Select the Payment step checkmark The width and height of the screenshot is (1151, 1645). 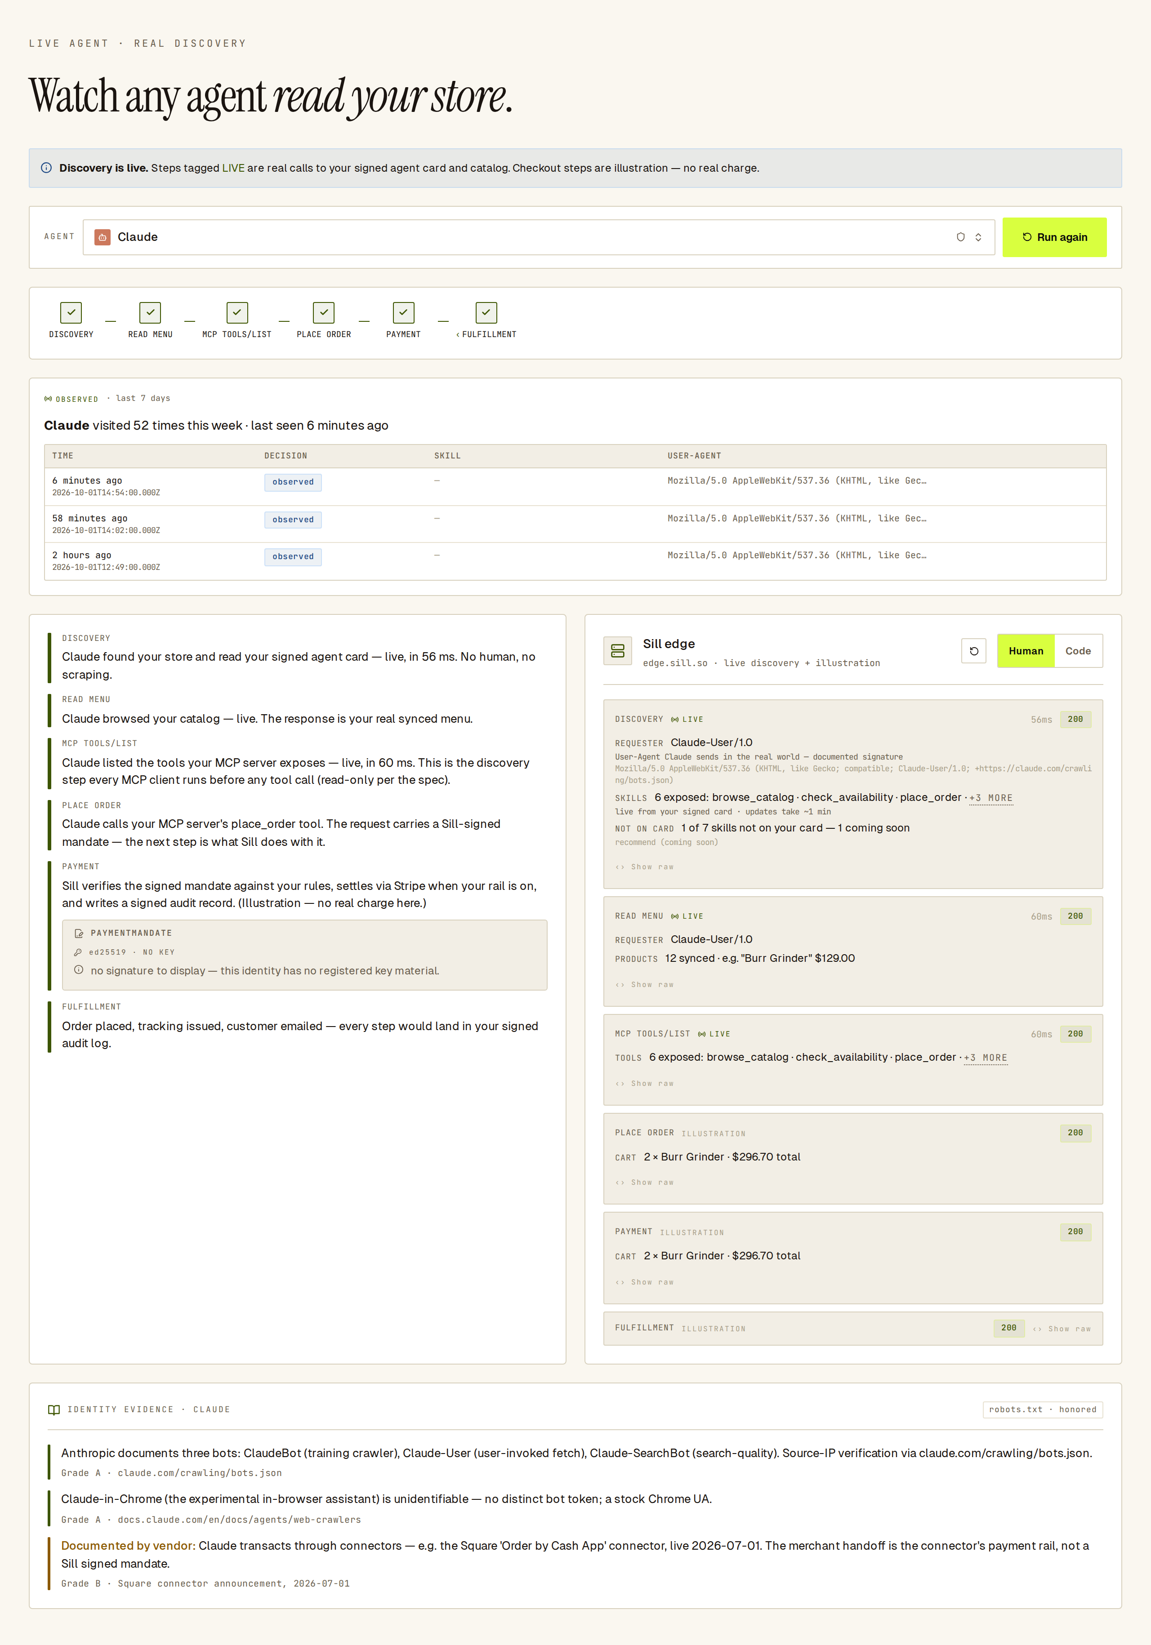click(403, 312)
